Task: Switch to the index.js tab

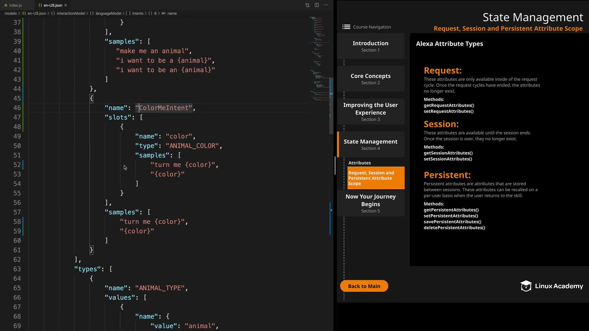Action: (x=15, y=5)
